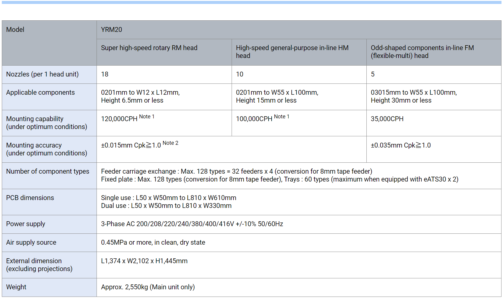The height and width of the screenshot is (299, 503).
Task: Click '0201mm to W12 x L12mm' cell
Action: point(164,97)
